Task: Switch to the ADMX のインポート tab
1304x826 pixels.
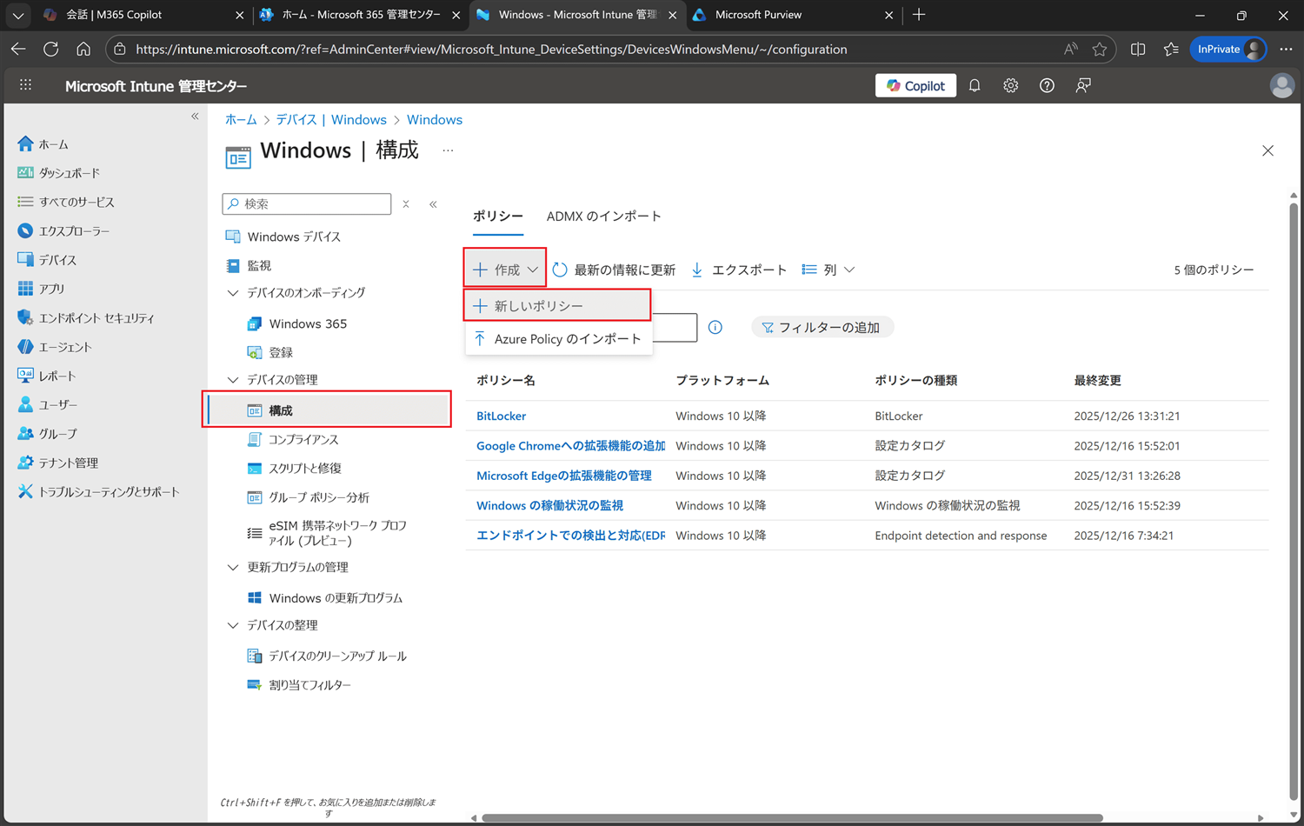Action: 603,216
